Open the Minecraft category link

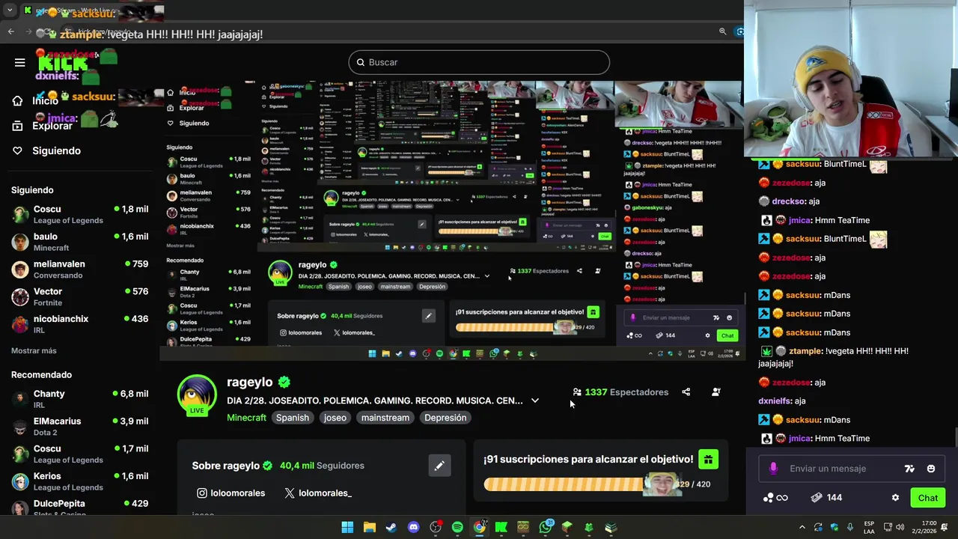click(246, 418)
